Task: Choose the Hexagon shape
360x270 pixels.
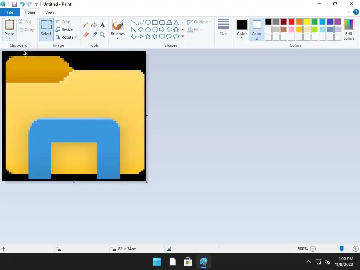Action: (155, 30)
